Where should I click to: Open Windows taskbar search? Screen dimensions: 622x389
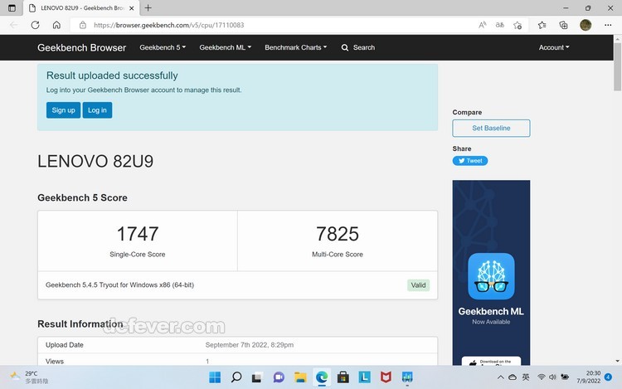(x=236, y=377)
